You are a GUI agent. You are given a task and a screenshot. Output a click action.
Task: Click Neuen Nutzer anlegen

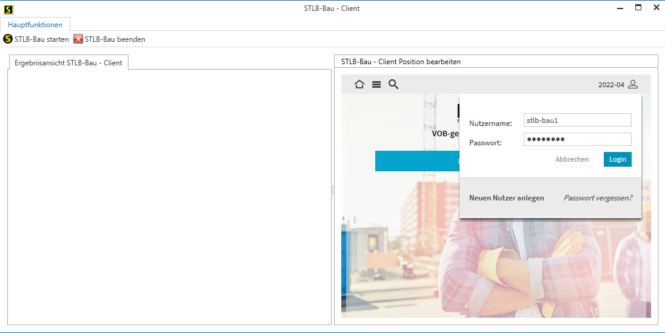(506, 198)
